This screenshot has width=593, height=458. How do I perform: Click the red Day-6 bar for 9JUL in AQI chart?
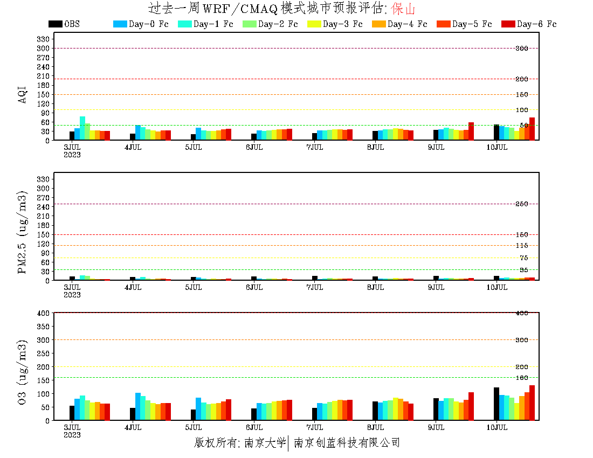point(471,131)
